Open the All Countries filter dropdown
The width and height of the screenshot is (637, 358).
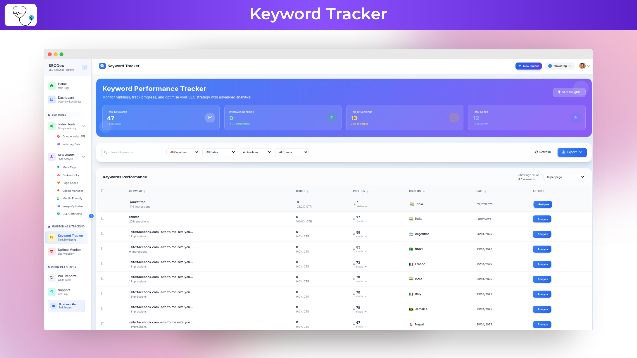(x=183, y=152)
